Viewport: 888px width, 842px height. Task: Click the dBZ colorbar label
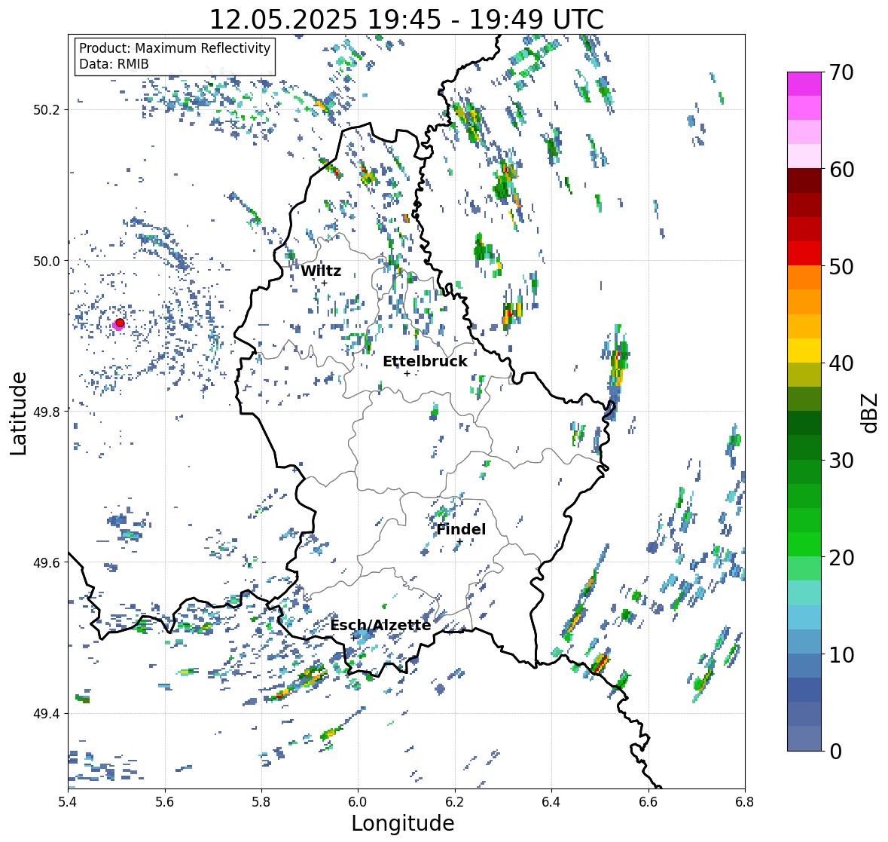(870, 412)
